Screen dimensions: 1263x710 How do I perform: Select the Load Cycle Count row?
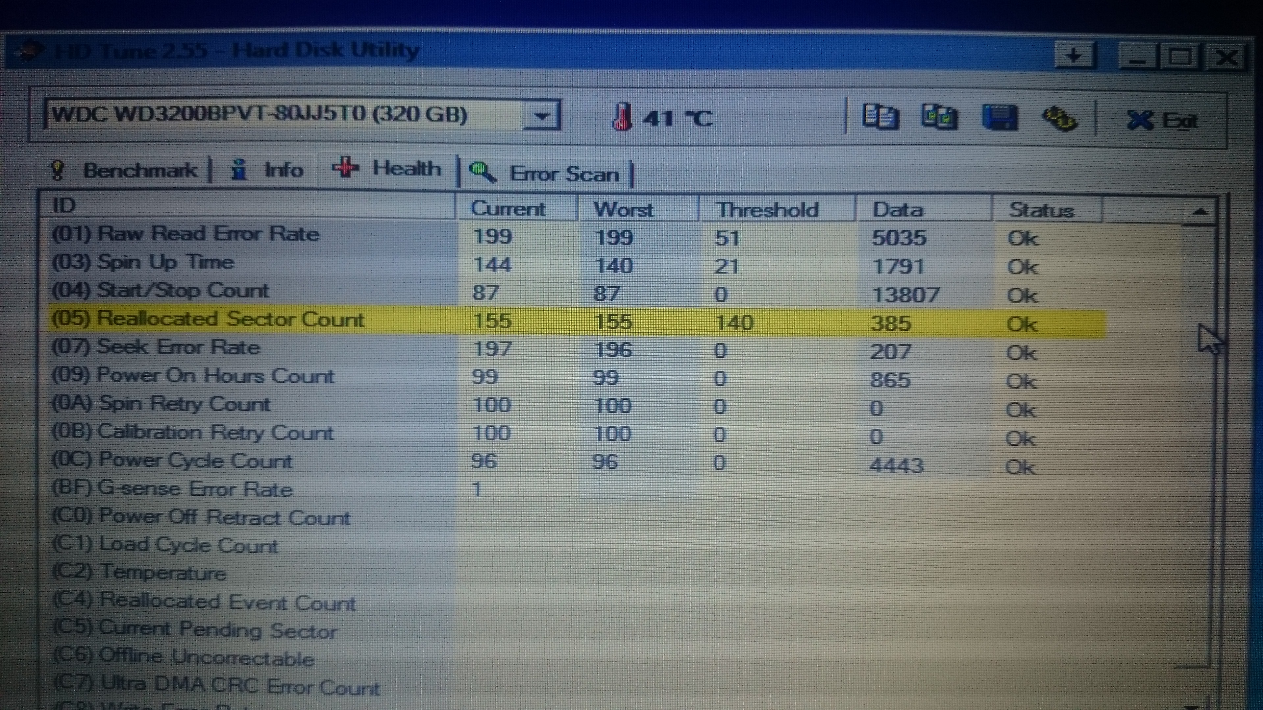pyautogui.click(x=578, y=545)
